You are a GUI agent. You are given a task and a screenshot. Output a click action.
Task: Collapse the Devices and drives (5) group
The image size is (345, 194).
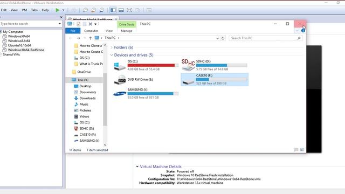(112, 55)
